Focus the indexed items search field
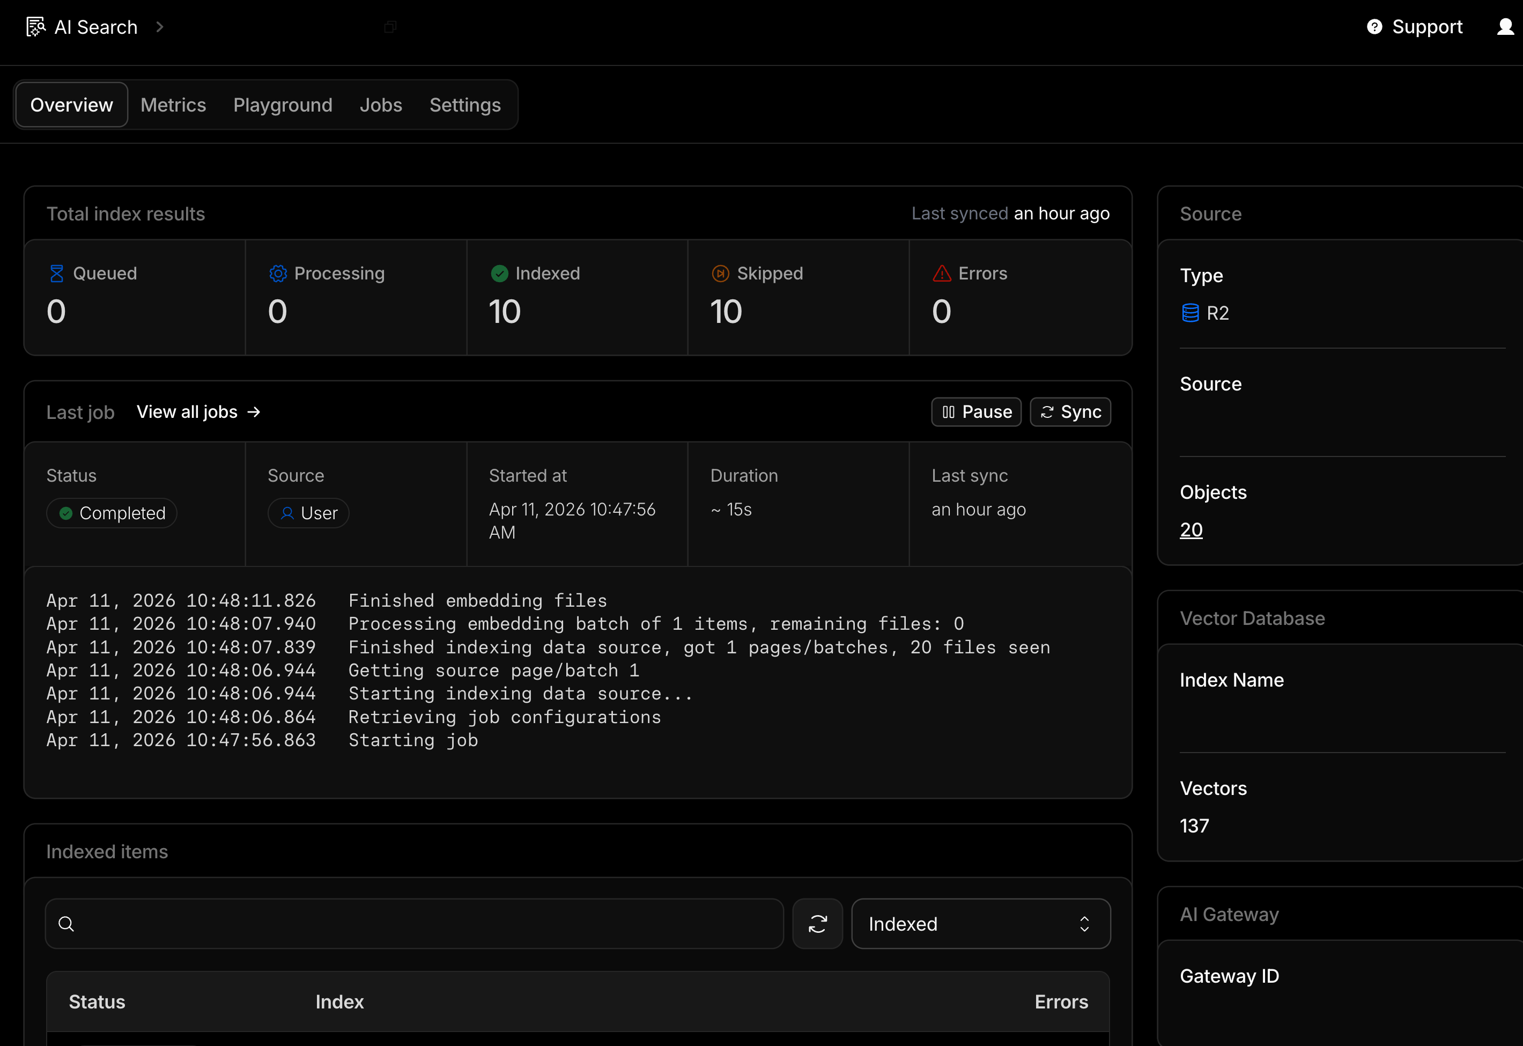This screenshot has width=1523, height=1046. coord(419,924)
